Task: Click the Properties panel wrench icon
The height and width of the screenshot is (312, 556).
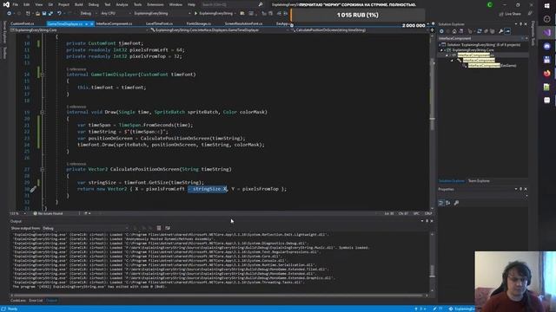Action: pyautogui.click(x=456, y=203)
